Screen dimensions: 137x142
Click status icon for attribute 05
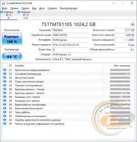coord(5,85)
